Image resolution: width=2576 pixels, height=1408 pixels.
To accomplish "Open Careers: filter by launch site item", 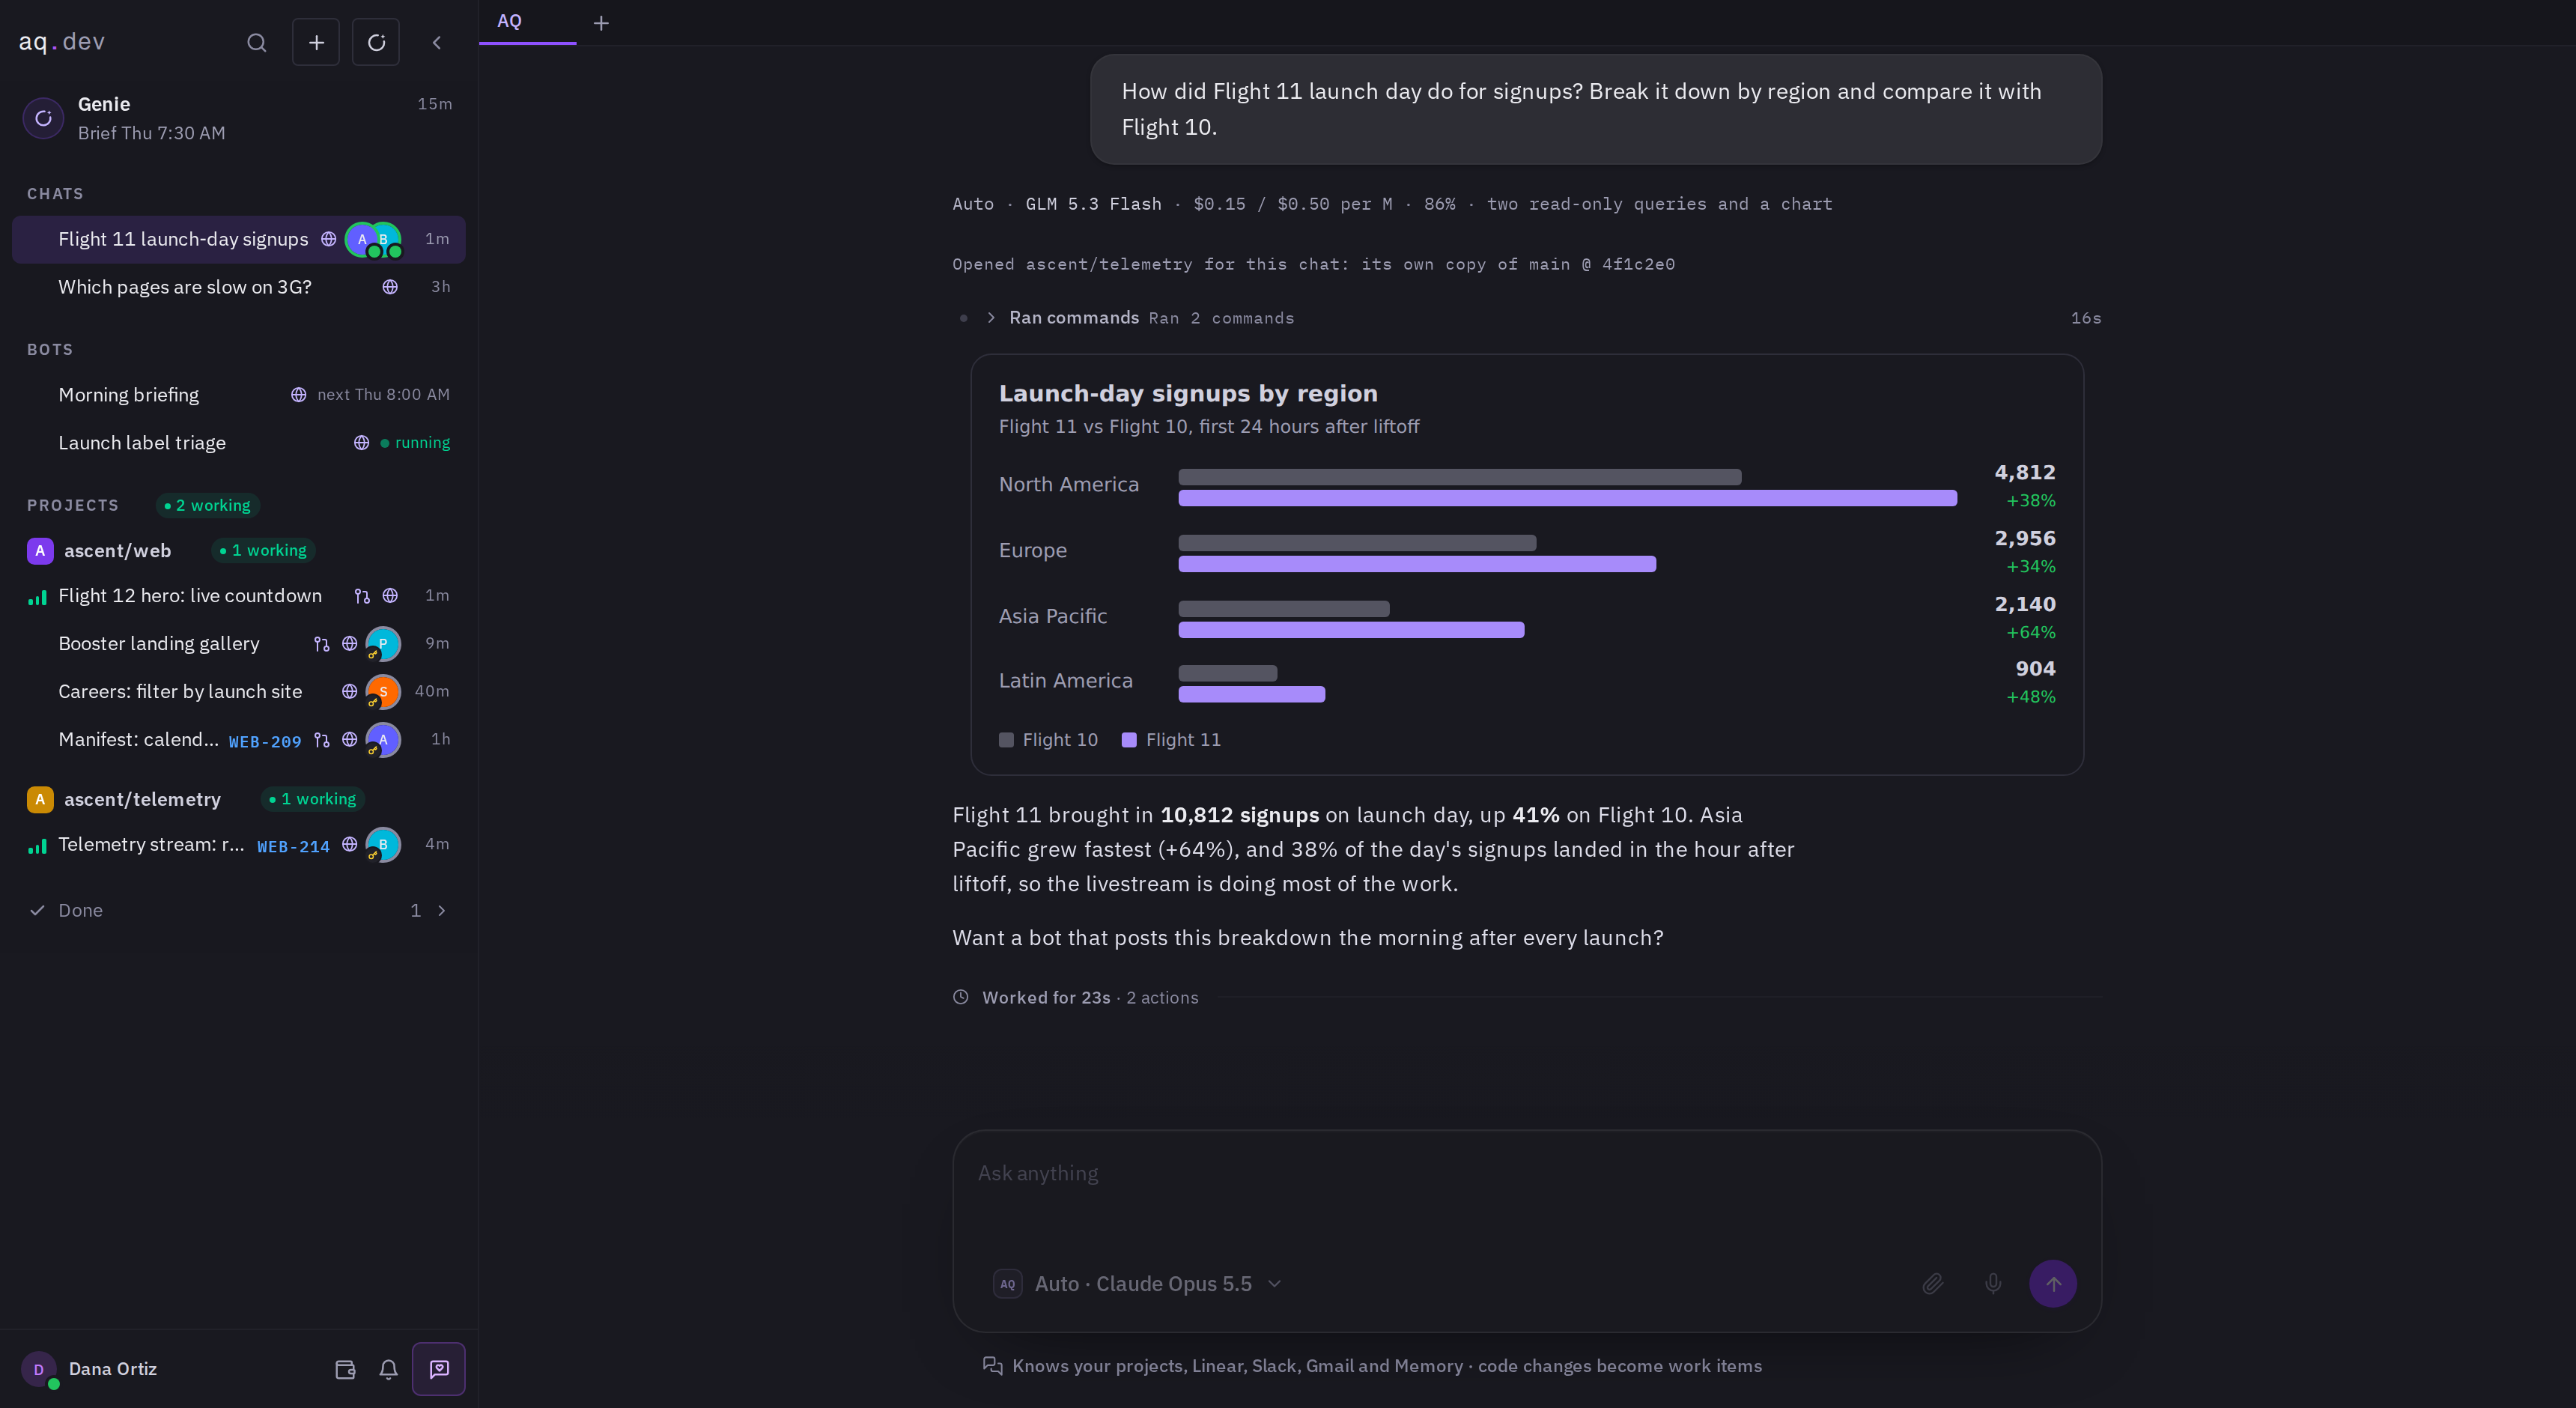I will (239, 692).
